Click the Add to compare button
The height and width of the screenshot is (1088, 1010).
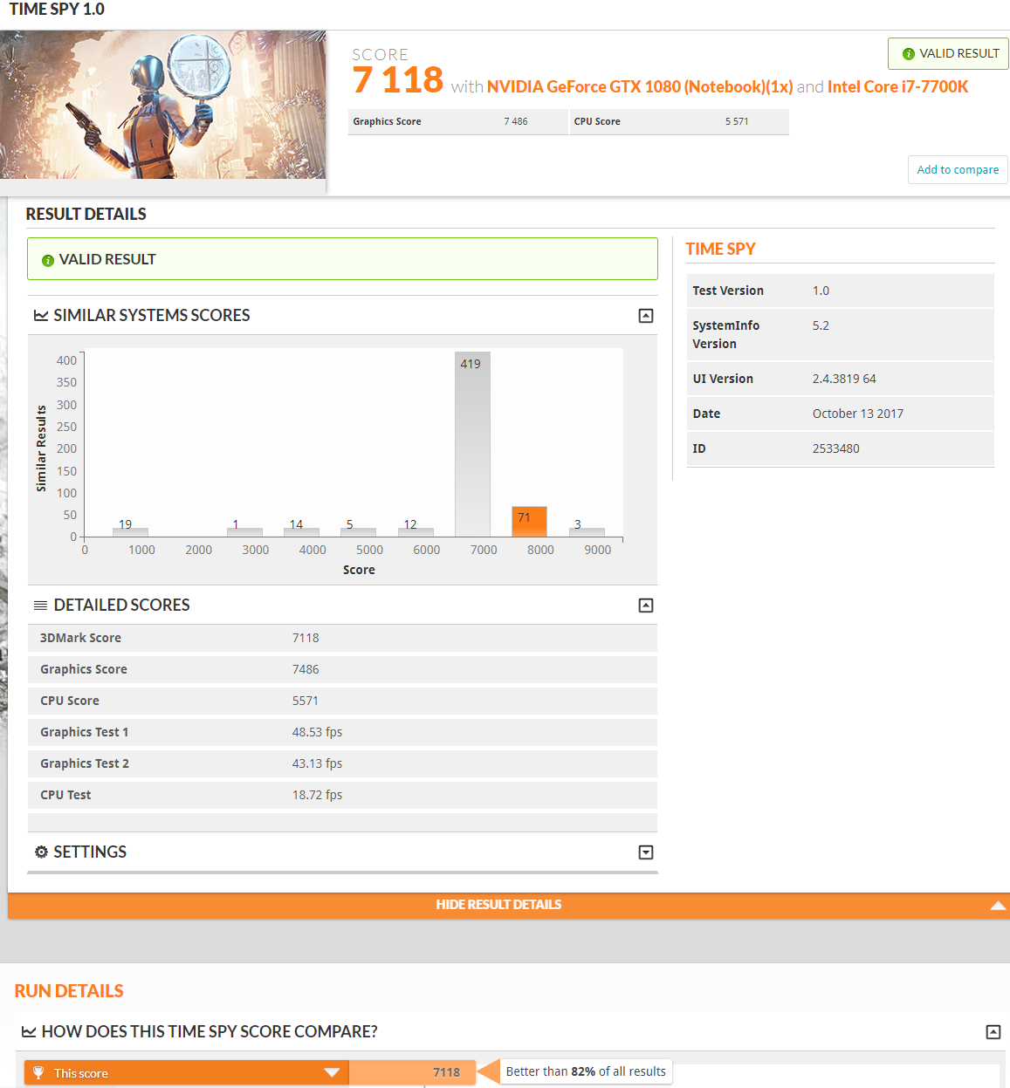(958, 169)
